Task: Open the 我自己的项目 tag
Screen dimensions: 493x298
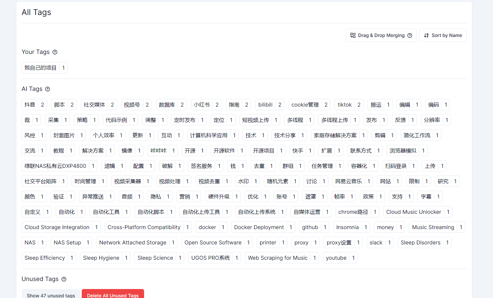Action: coord(40,68)
